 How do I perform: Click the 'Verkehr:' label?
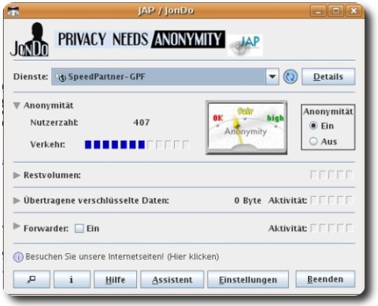pyautogui.click(x=48, y=145)
